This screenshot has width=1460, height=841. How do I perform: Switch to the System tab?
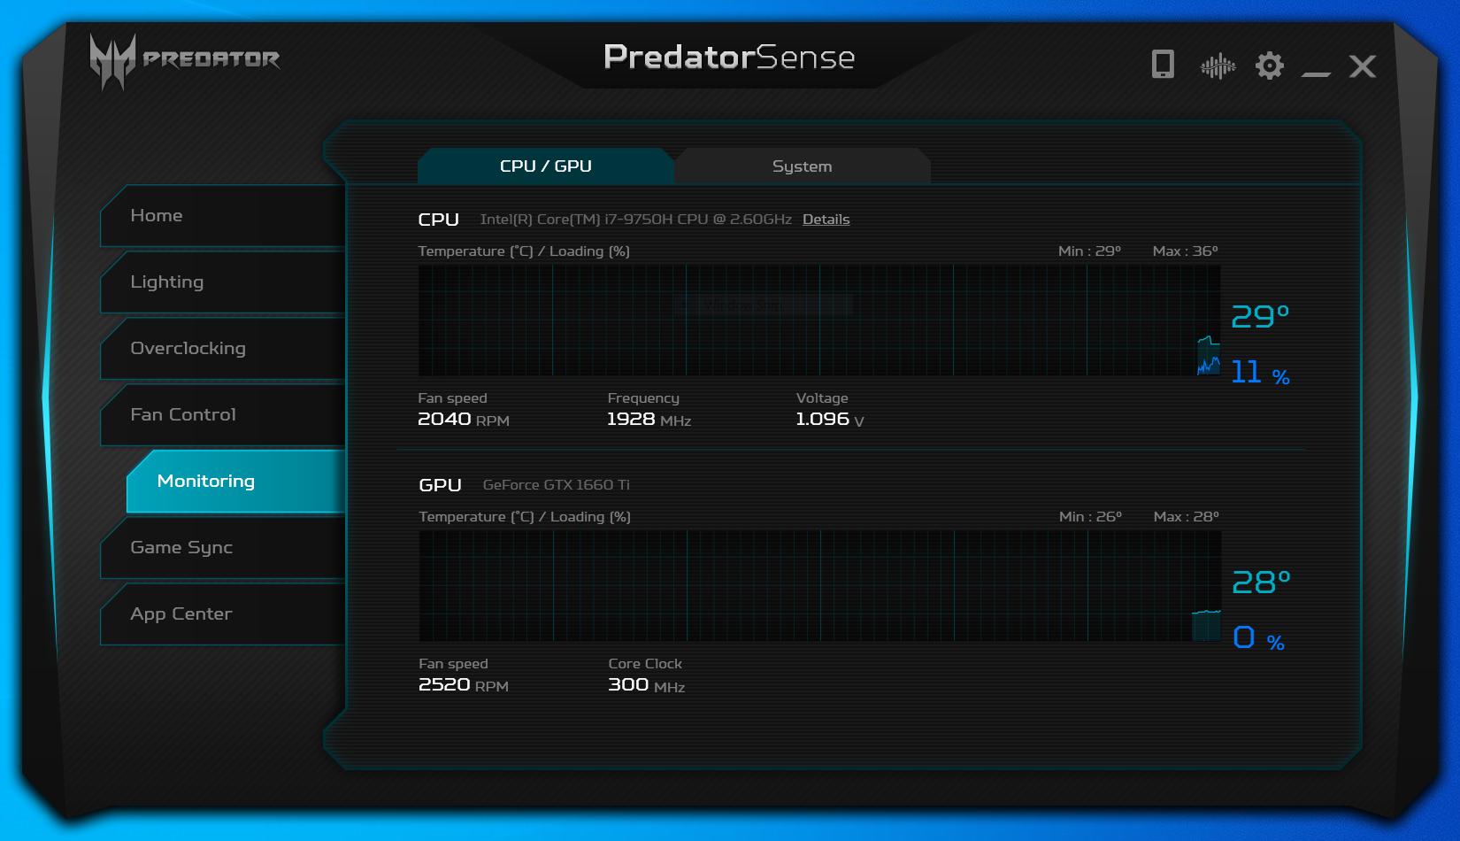pyautogui.click(x=802, y=166)
